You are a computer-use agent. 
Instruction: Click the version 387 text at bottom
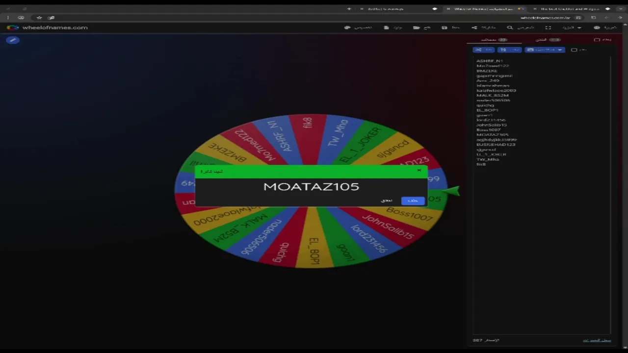tap(486, 340)
